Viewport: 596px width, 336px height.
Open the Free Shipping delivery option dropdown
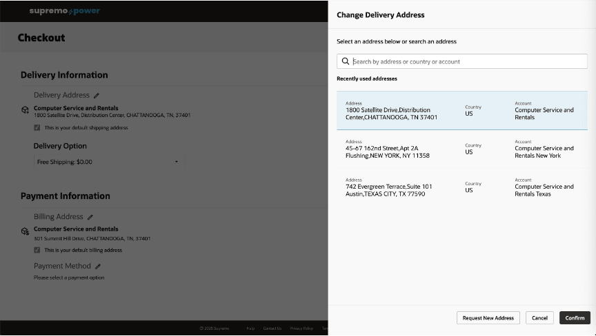[109, 162]
